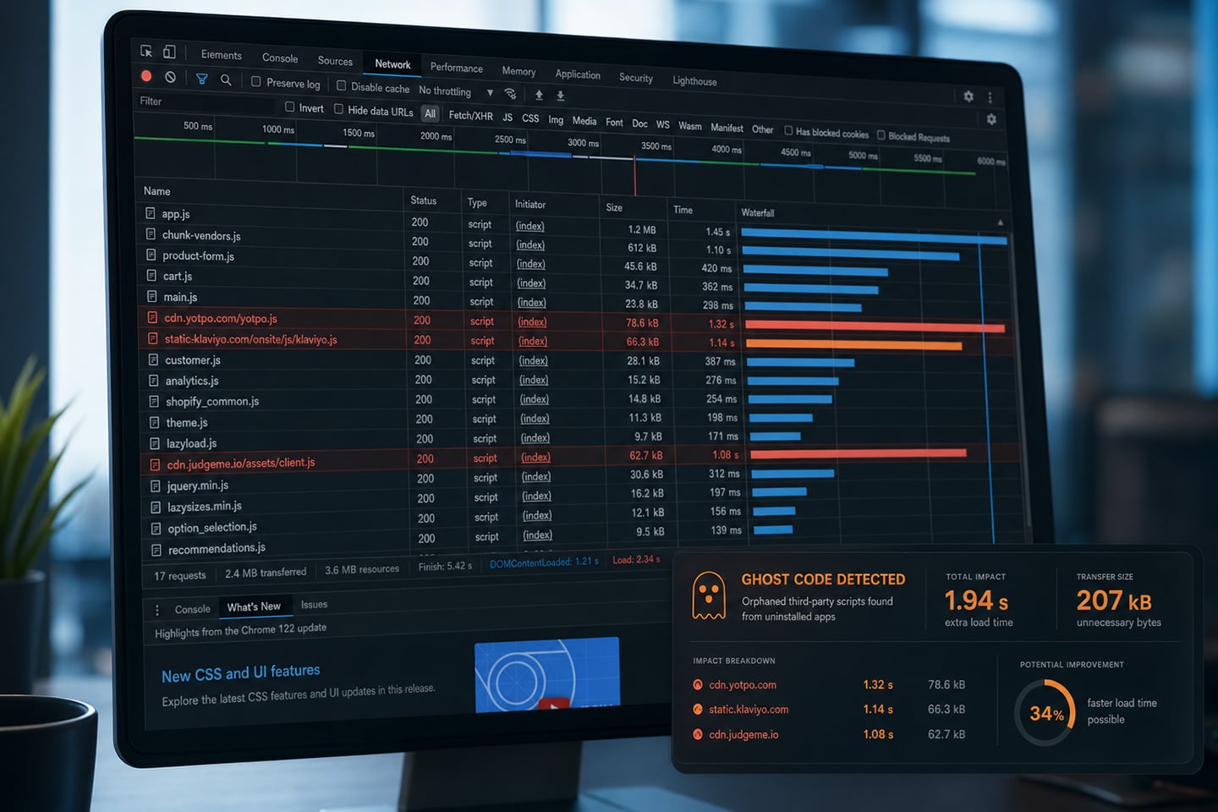Open the Performance tab
Screen dimensions: 1218x812
(457, 68)
